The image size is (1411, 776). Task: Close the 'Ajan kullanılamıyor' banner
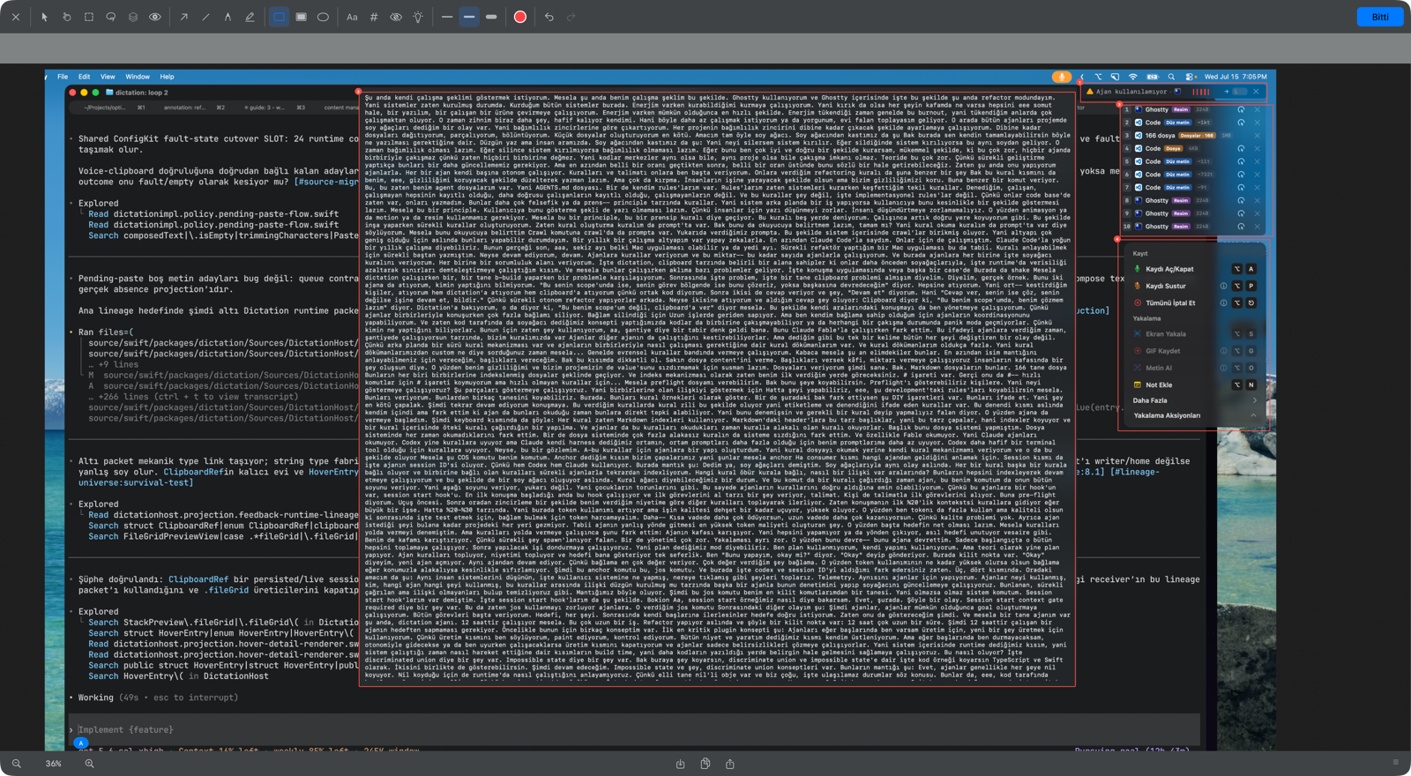[x=1256, y=92]
